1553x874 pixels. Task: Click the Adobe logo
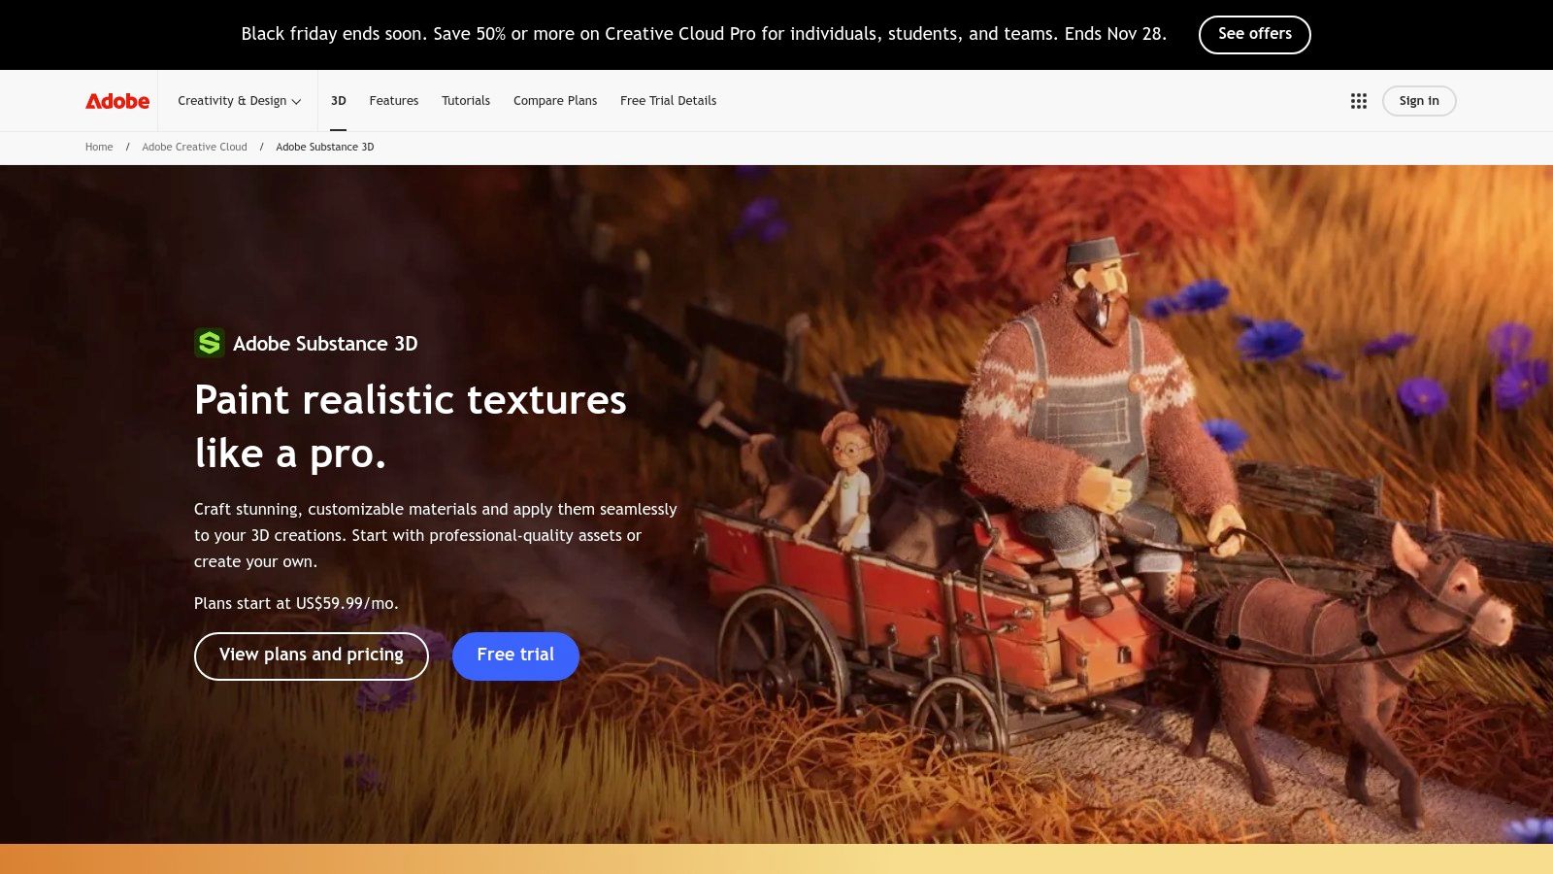[x=116, y=100]
